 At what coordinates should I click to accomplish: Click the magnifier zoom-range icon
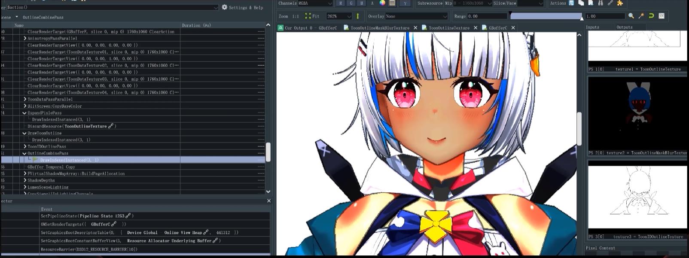coord(631,16)
